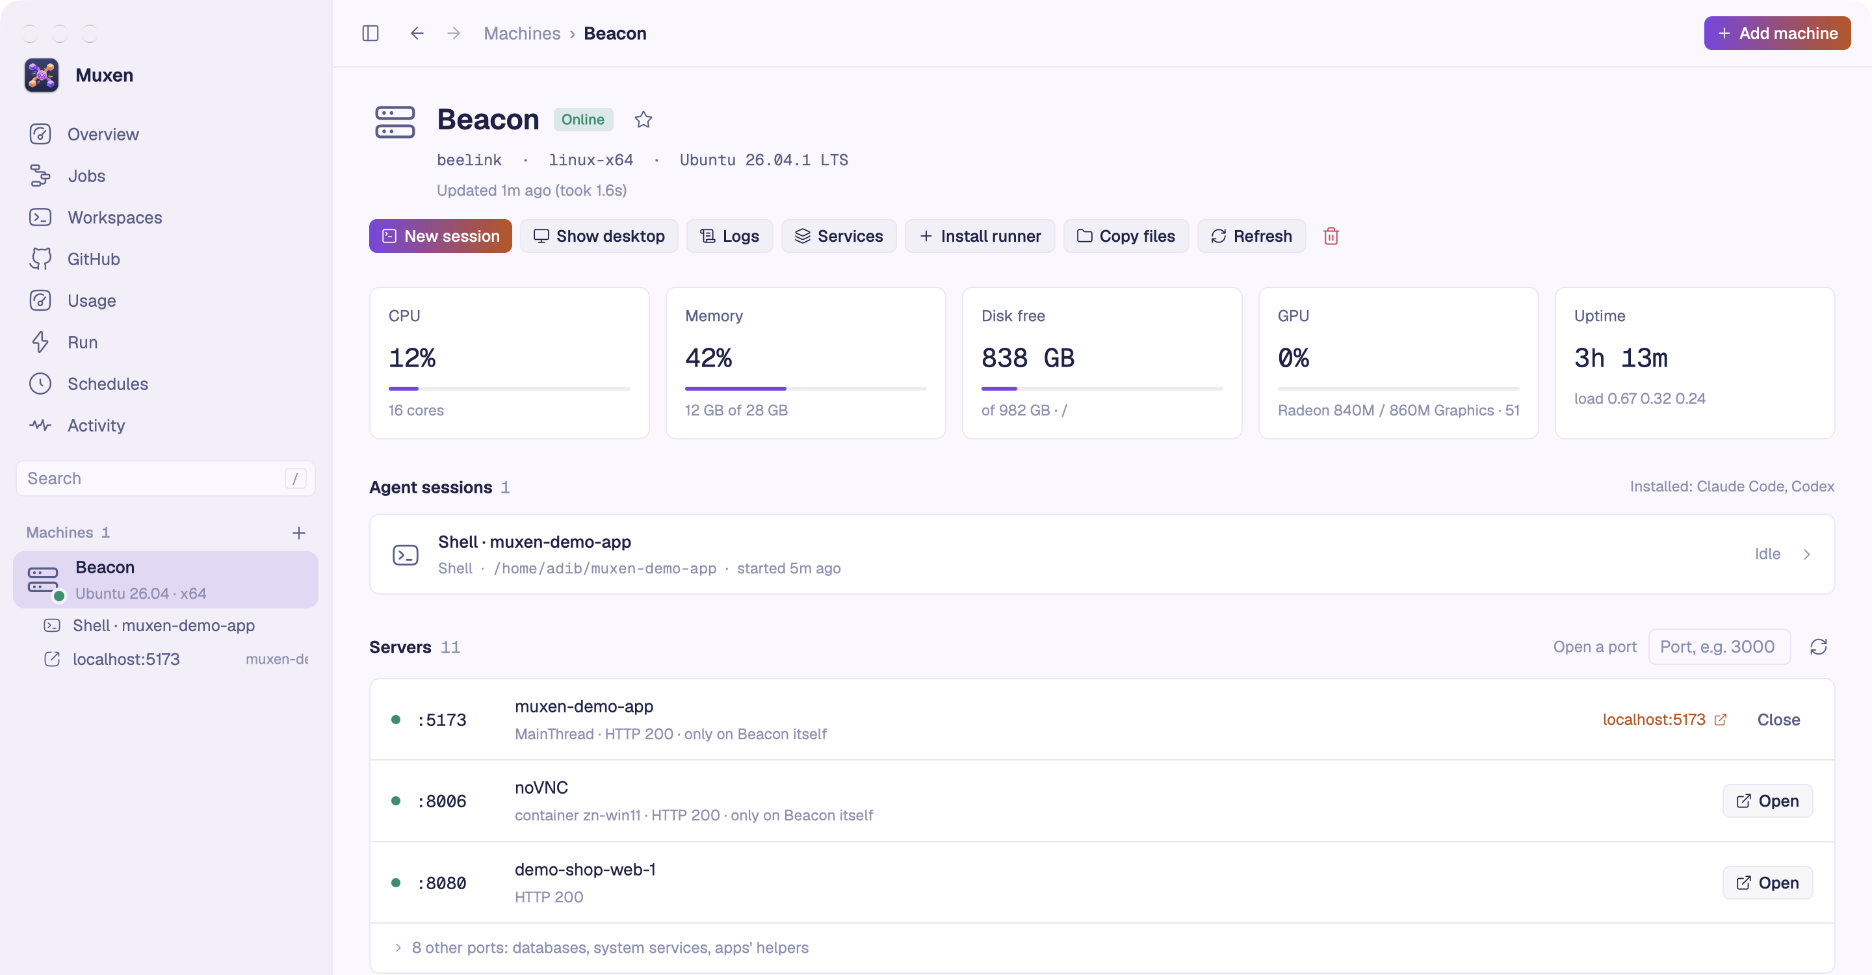
Task: Favorite Beacon with the star icon
Action: click(643, 119)
